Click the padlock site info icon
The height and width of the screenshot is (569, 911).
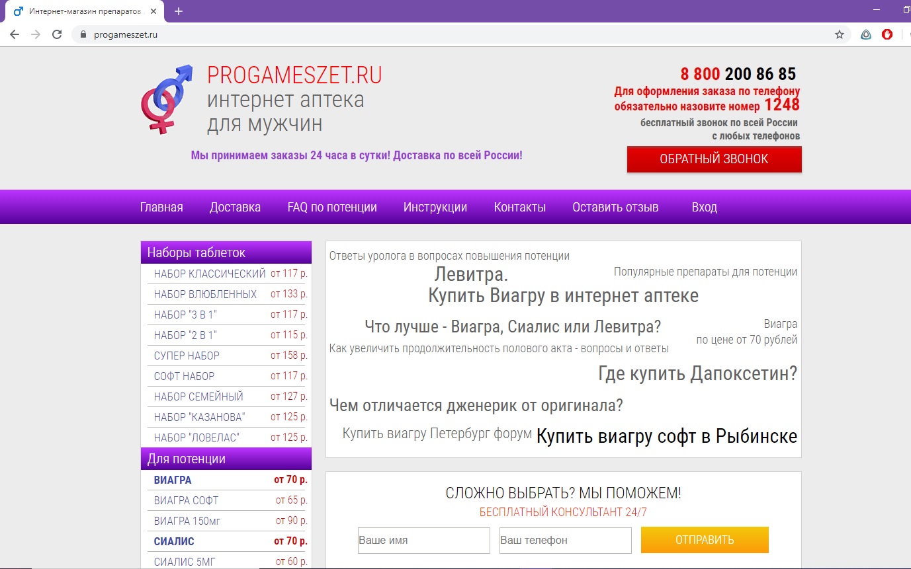tap(83, 34)
